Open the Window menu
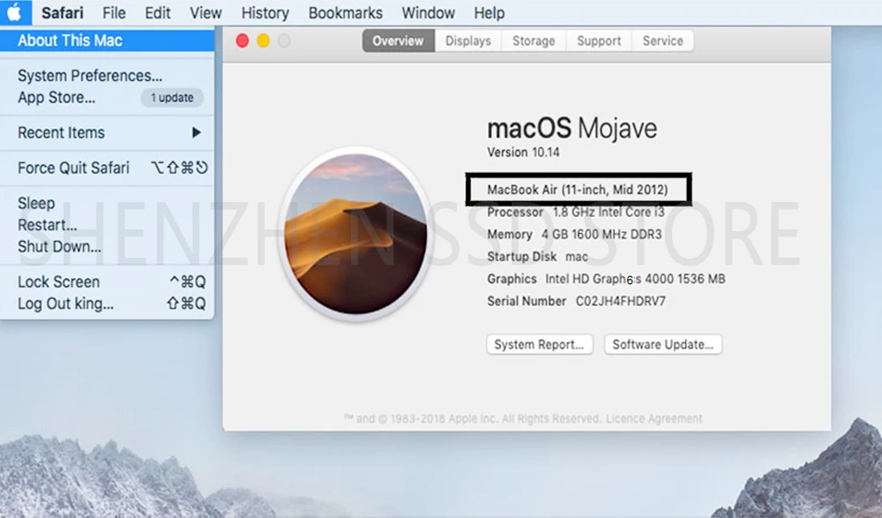Image resolution: width=882 pixels, height=518 pixels. (x=428, y=12)
